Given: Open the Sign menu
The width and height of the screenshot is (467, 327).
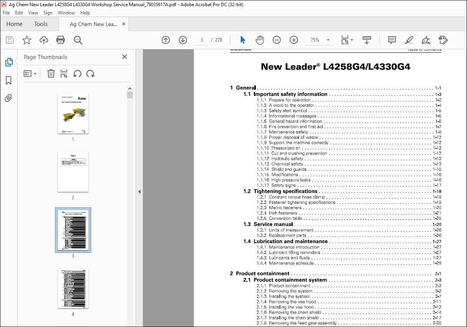Looking at the screenshot, I should (48, 13).
